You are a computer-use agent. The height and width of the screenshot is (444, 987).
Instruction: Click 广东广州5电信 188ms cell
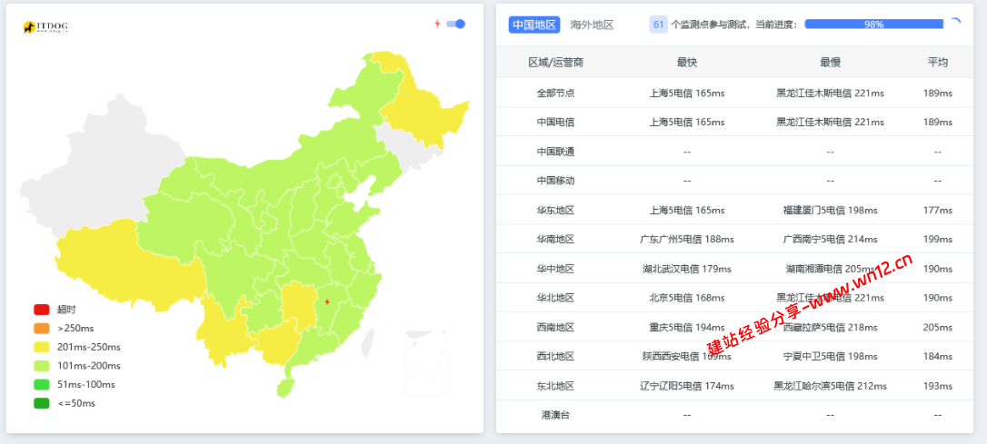[687, 239]
